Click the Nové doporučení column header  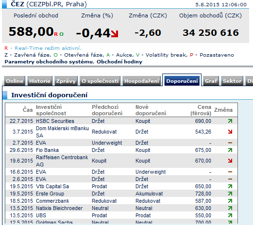(x=151, y=110)
